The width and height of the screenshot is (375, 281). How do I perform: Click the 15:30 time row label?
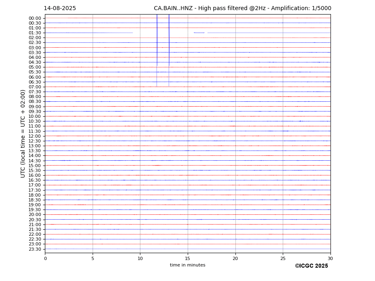(35, 170)
